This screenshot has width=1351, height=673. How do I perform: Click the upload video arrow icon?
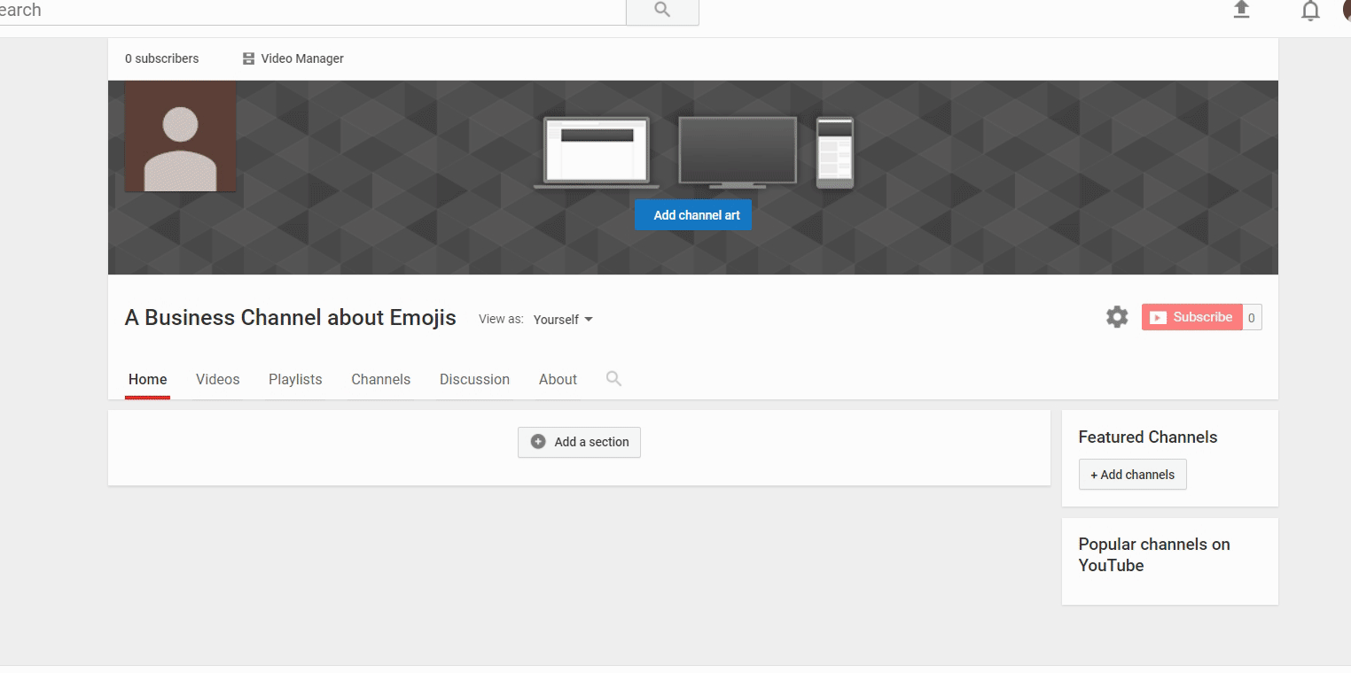click(1241, 10)
